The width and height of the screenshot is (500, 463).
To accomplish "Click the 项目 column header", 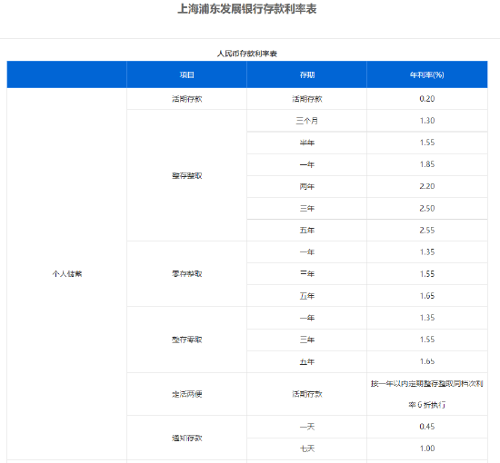I will [x=187, y=74].
